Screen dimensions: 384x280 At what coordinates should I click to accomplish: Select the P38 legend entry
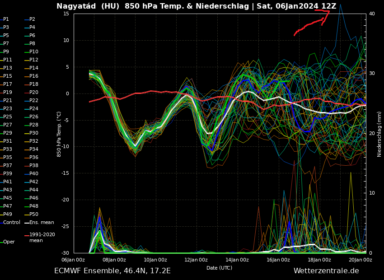[33, 166]
